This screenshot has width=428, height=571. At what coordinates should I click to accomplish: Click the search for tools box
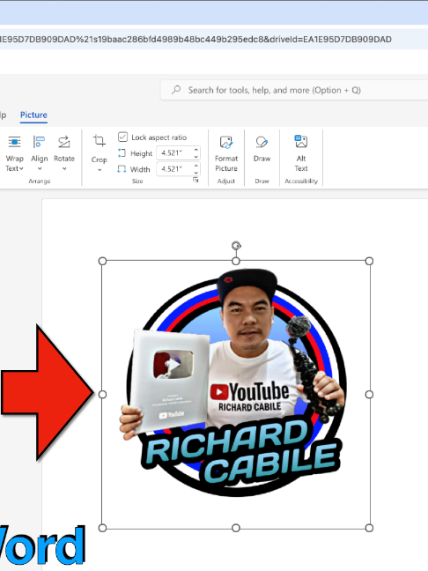[x=294, y=90]
